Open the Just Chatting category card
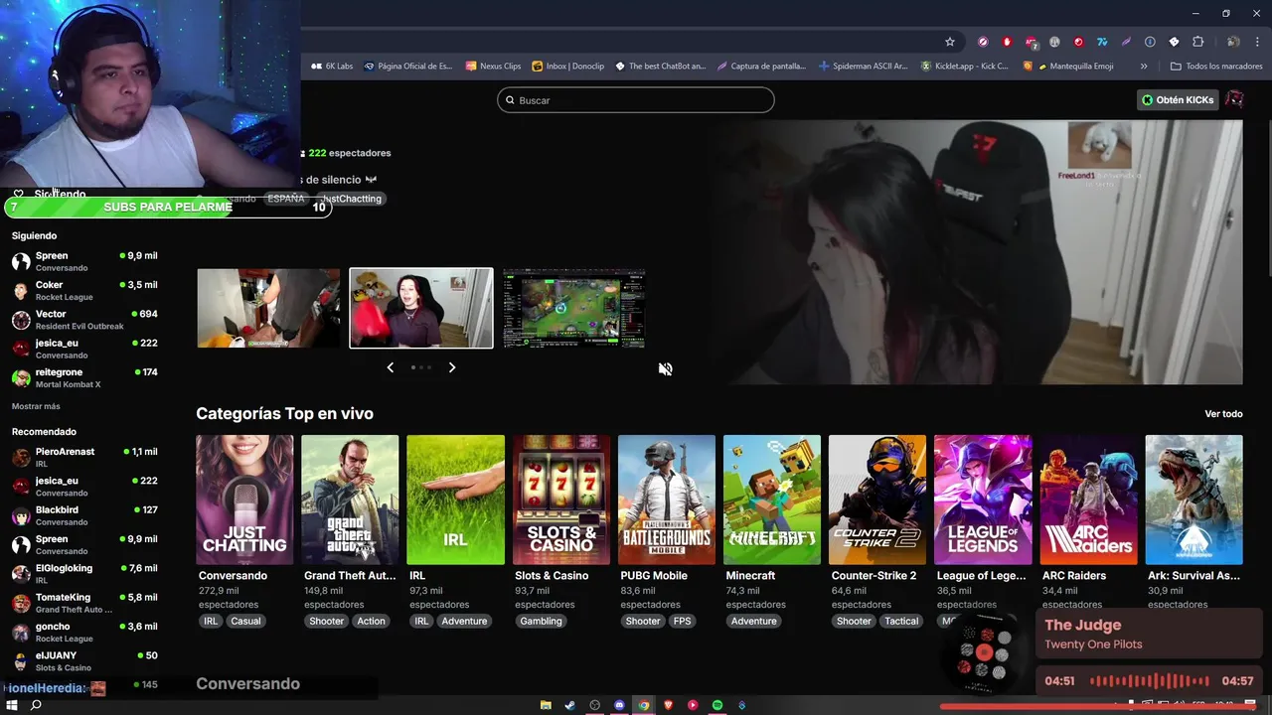Viewport: 1272px width, 715px height. 244,500
